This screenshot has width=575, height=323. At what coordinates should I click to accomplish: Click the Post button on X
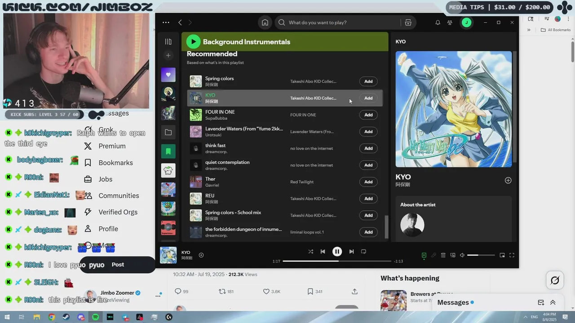point(118,265)
